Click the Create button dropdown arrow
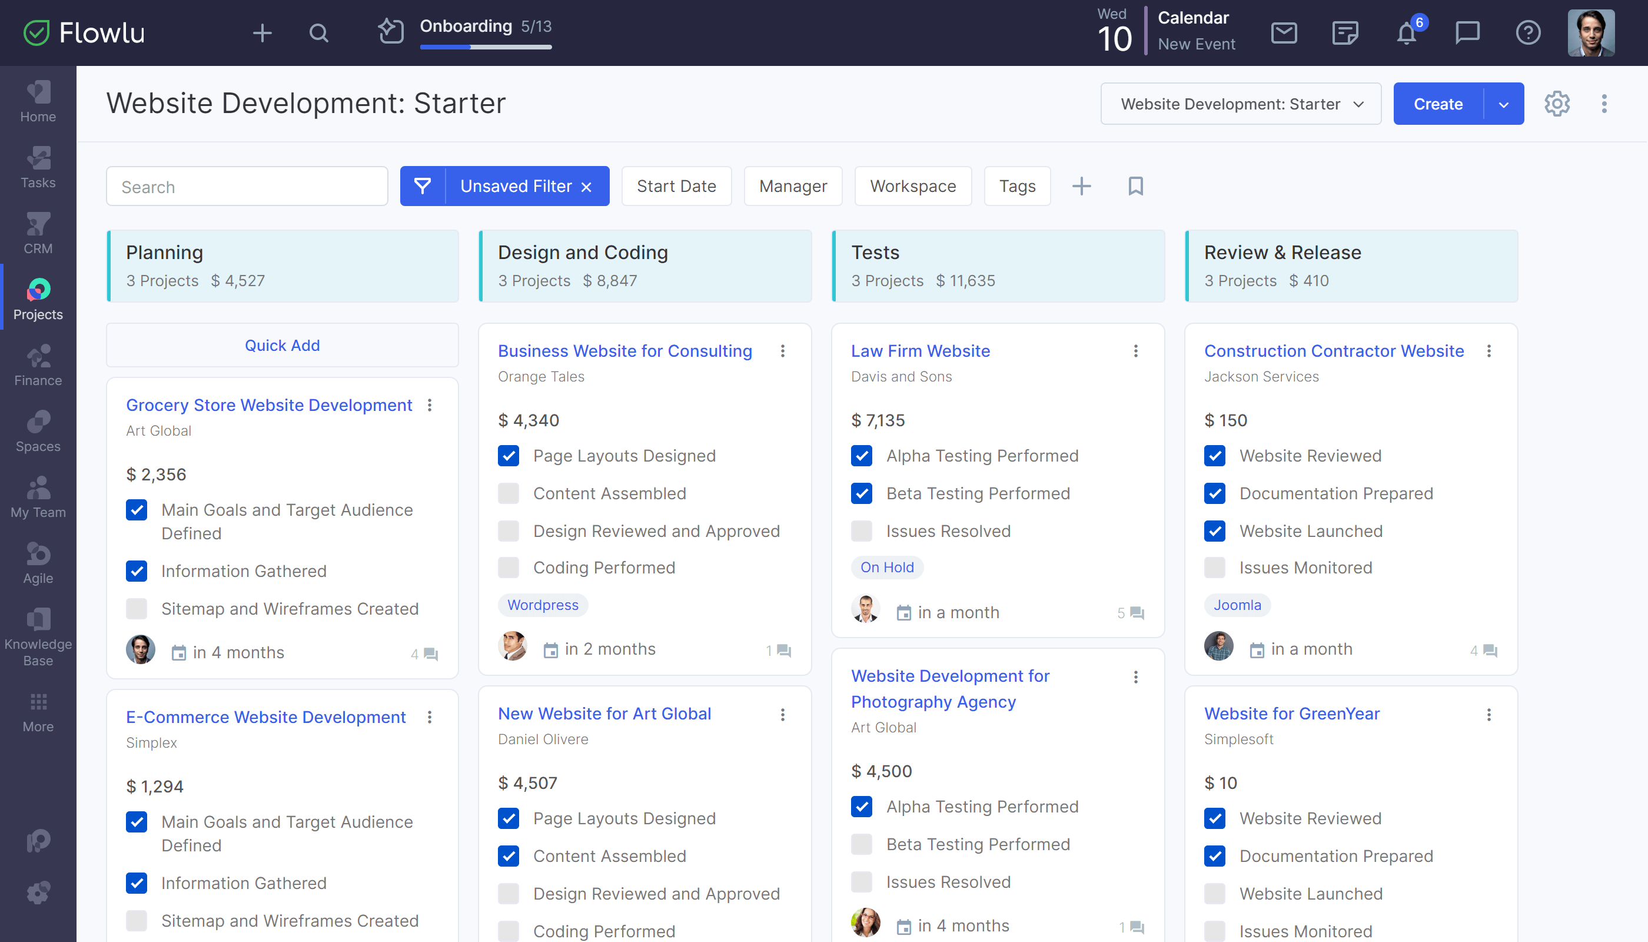The height and width of the screenshot is (942, 1648). coord(1503,103)
